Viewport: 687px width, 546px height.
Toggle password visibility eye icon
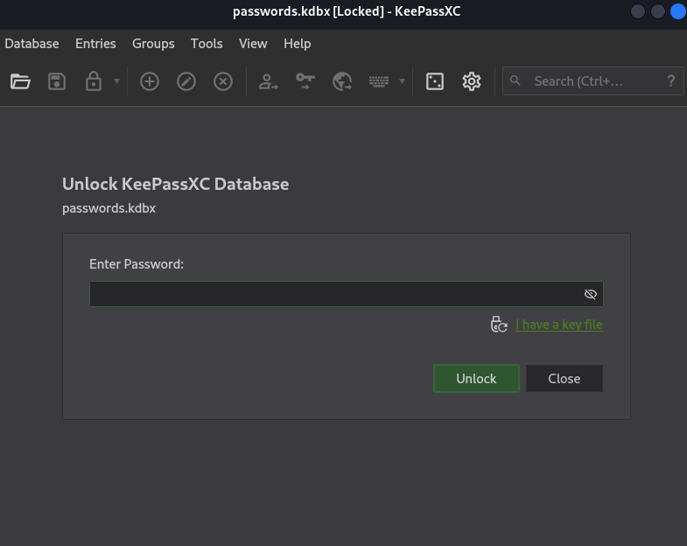[x=591, y=294]
